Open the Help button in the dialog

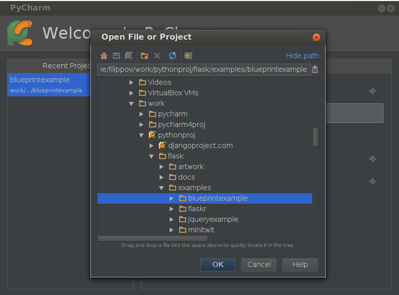click(x=300, y=264)
